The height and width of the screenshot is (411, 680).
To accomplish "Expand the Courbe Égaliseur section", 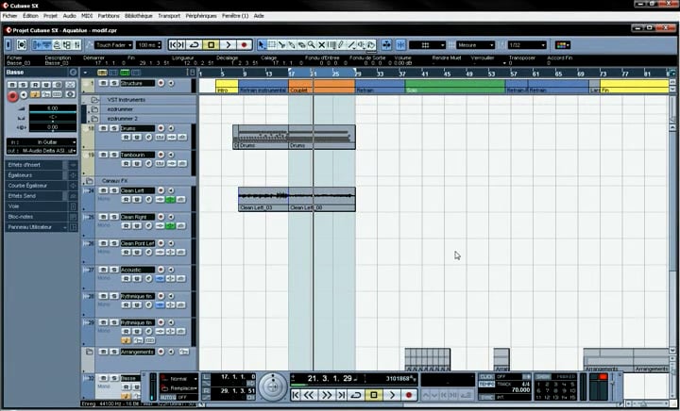I will click(x=42, y=186).
